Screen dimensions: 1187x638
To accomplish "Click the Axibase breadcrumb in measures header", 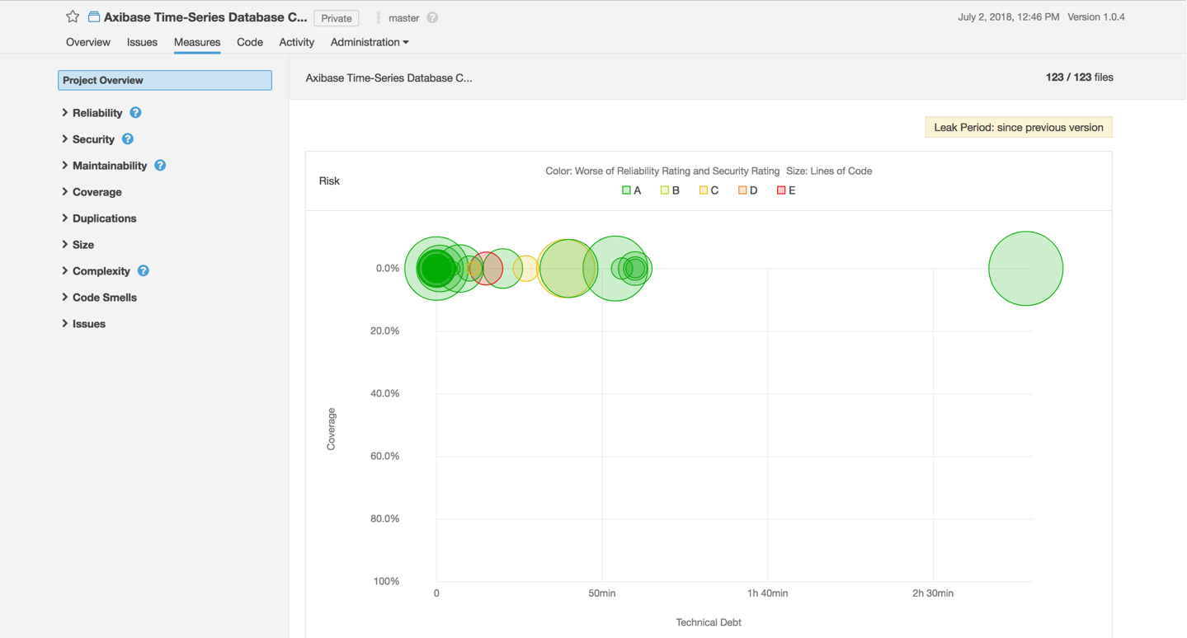I will 389,77.
